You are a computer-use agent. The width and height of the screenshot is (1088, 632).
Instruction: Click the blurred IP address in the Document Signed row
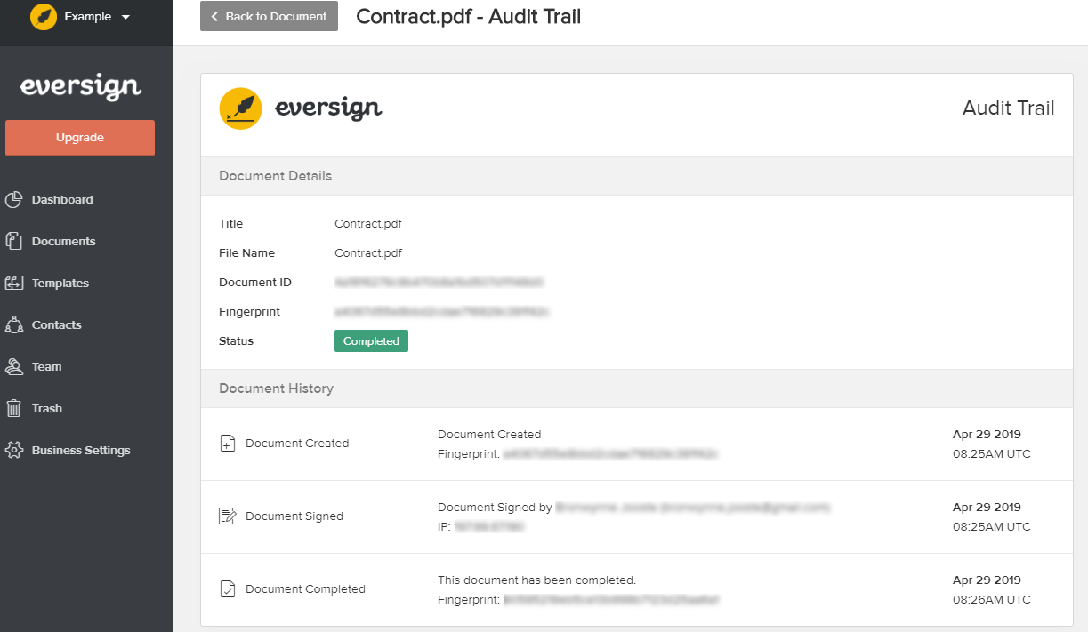tap(489, 527)
